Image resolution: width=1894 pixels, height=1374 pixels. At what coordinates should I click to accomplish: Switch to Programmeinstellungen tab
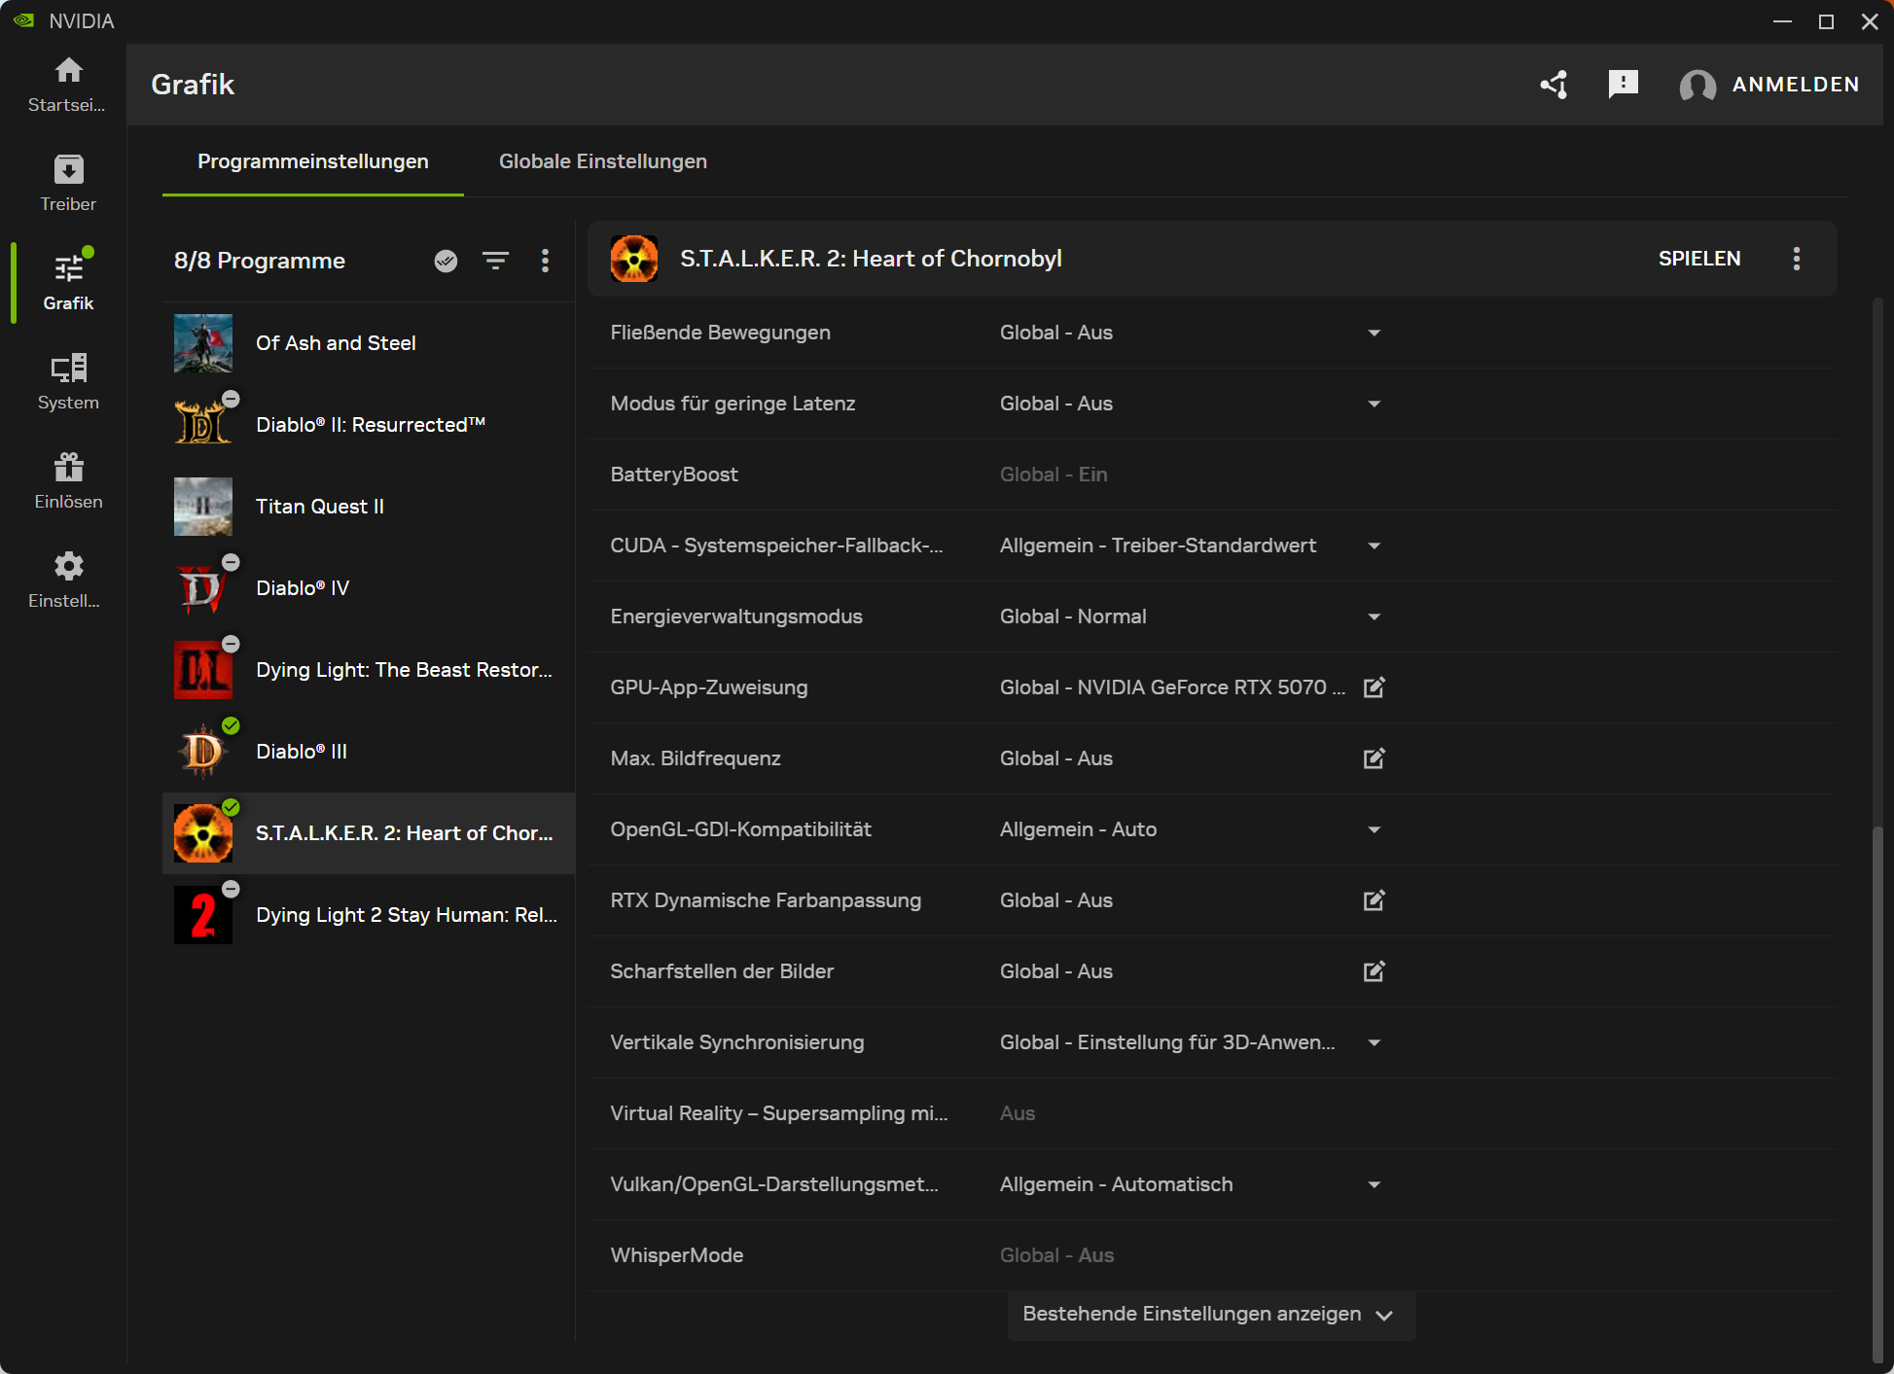coord(313,161)
